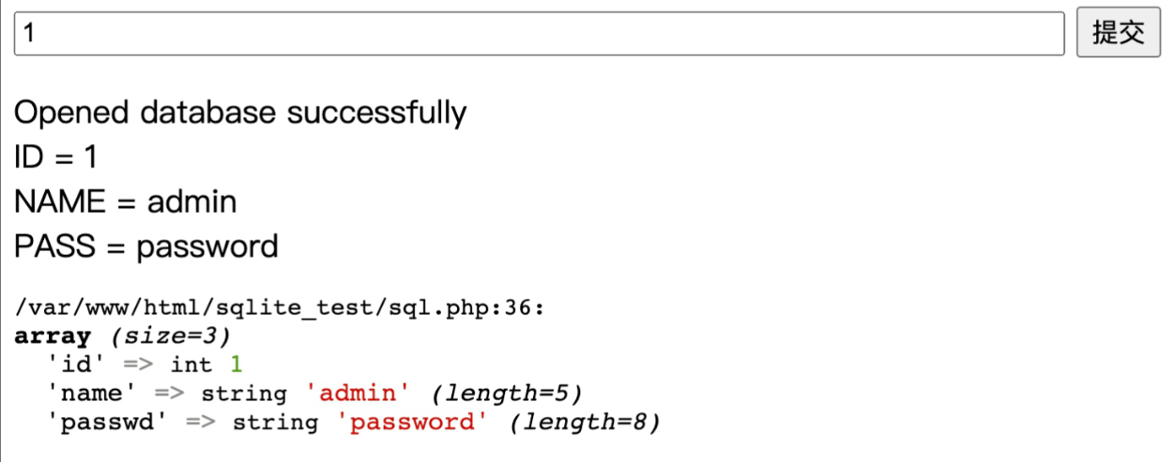Click the "string" type in the name row
The image size is (1174, 462).
244,393
